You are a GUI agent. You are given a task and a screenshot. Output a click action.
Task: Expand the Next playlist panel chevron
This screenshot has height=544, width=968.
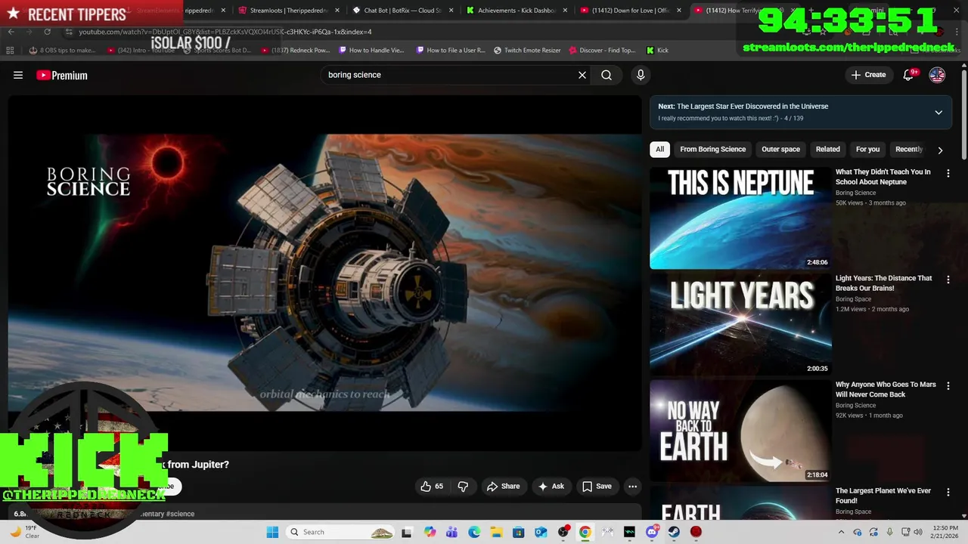(939, 113)
